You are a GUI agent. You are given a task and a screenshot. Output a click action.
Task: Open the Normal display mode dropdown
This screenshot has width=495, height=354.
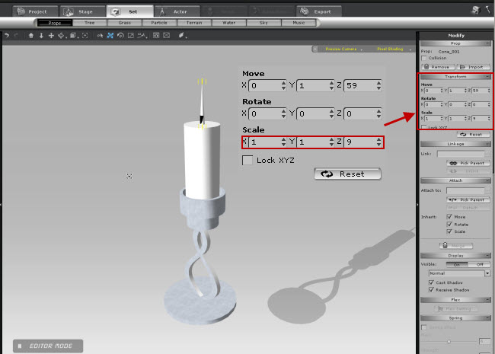[459, 273]
